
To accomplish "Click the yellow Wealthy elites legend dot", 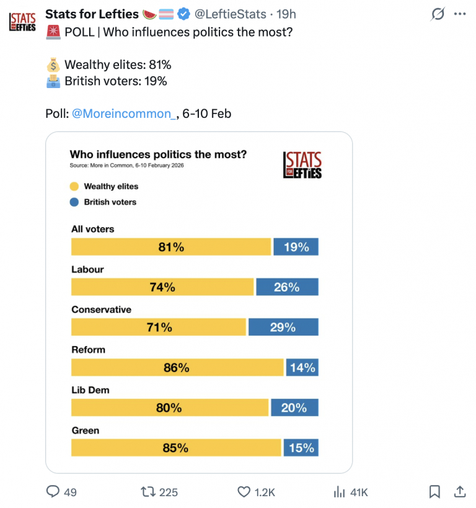I will pyautogui.click(x=74, y=186).
